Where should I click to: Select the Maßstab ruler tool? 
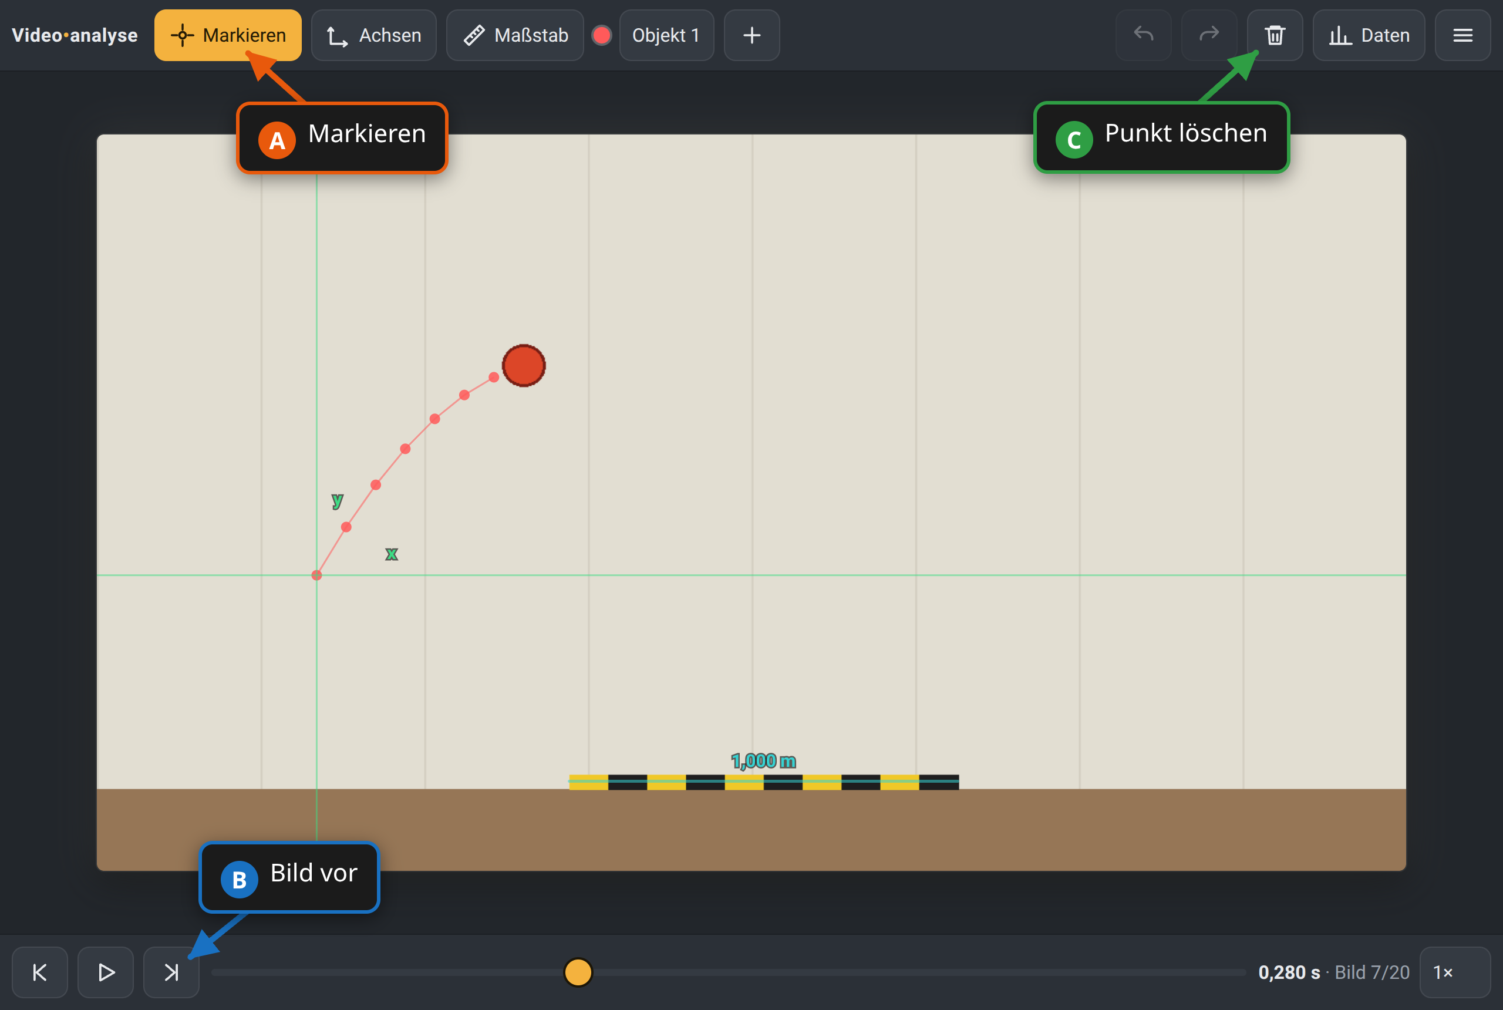pyautogui.click(x=514, y=35)
